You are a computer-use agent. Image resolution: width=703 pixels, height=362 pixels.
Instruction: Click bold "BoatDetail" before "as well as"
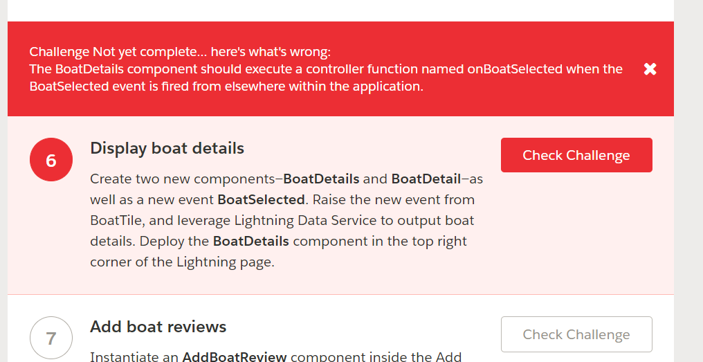tap(426, 179)
